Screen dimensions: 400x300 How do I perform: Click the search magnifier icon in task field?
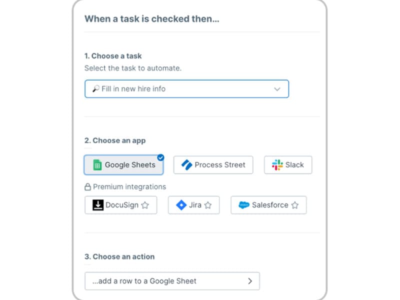click(x=95, y=88)
